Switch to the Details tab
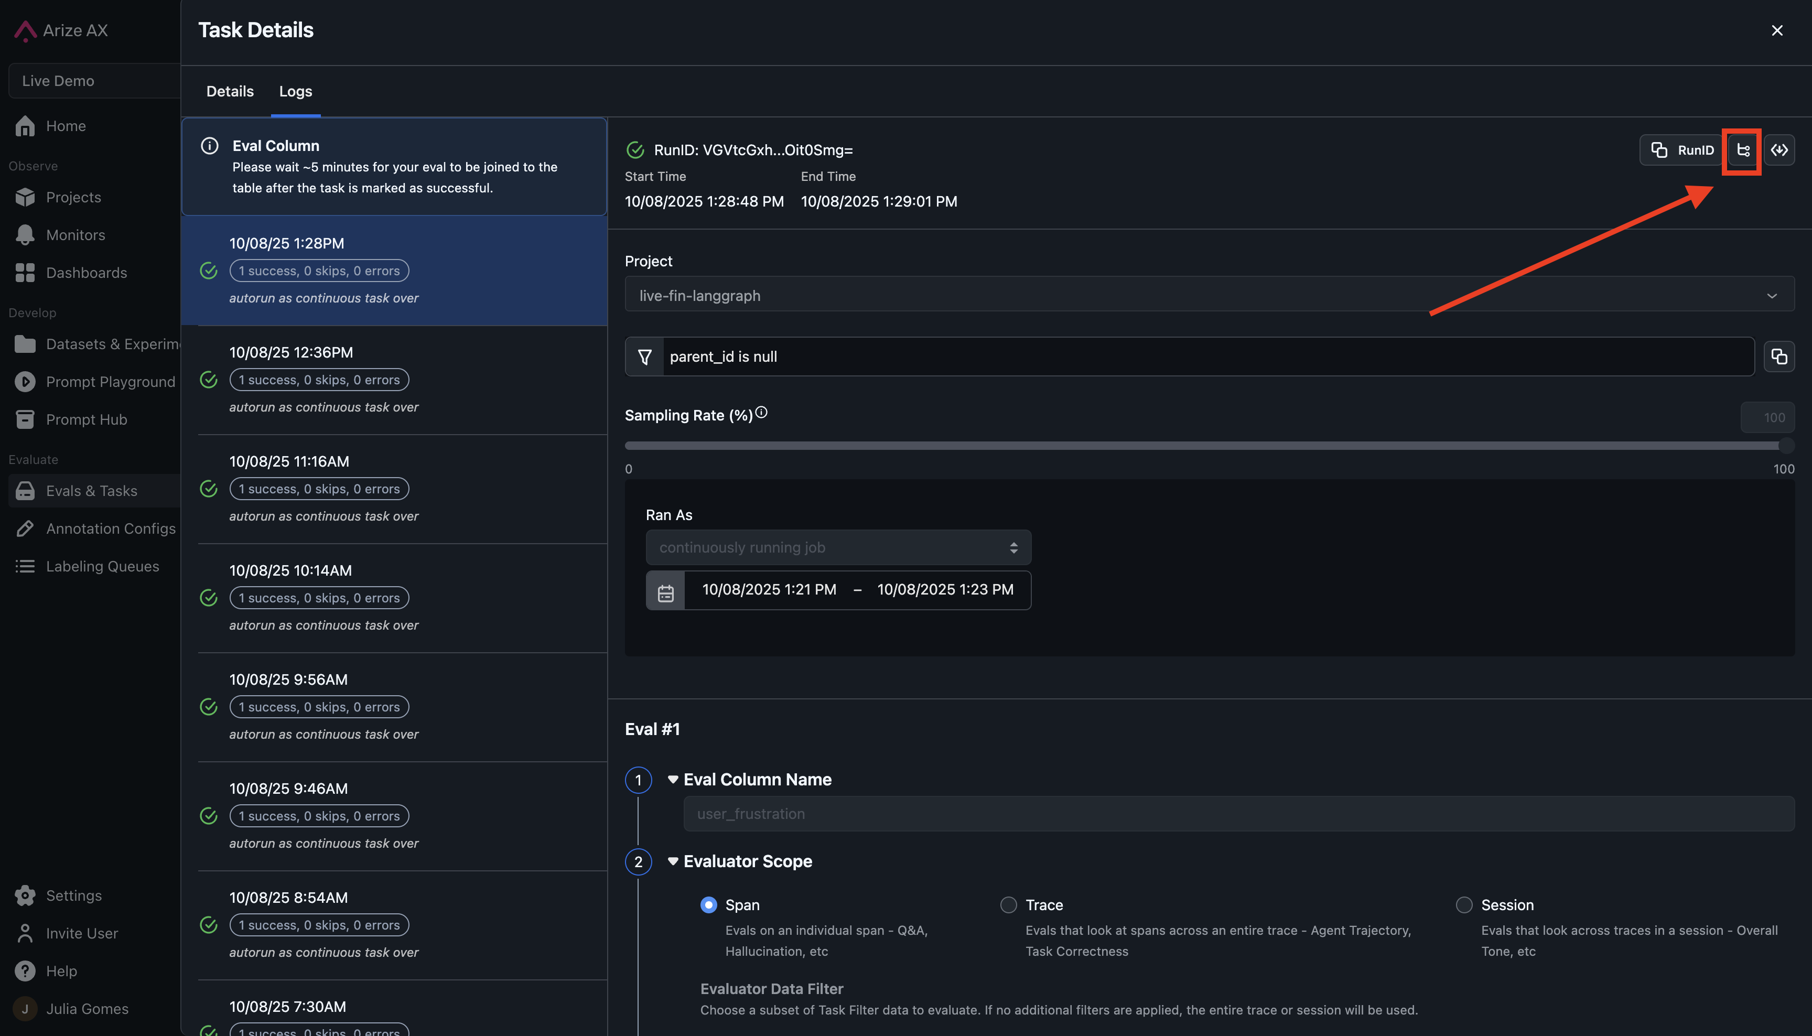Image resolution: width=1812 pixels, height=1036 pixels. [x=230, y=91]
